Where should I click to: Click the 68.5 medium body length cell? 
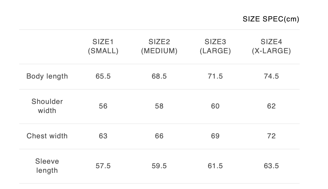(159, 76)
